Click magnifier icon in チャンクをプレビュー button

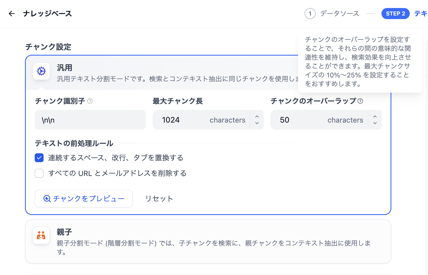pyautogui.click(x=47, y=199)
